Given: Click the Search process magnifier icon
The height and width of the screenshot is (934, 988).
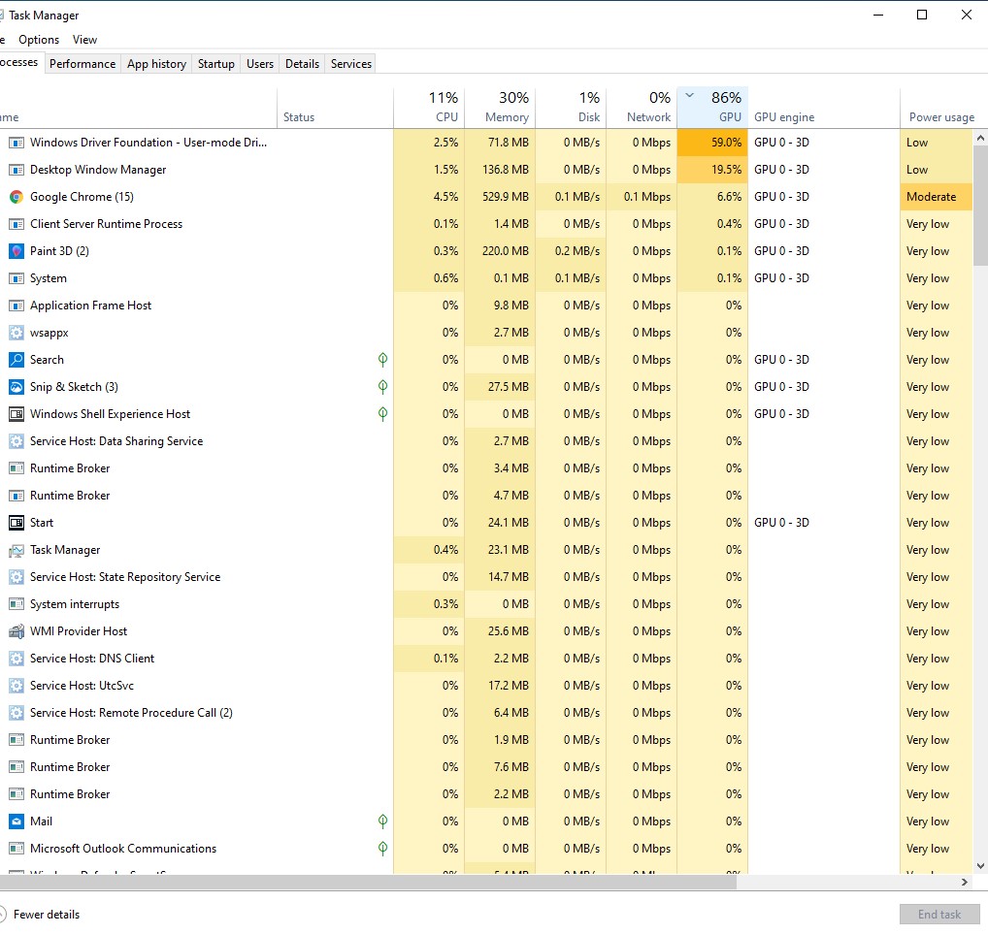Looking at the screenshot, I should pyautogui.click(x=16, y=360).
